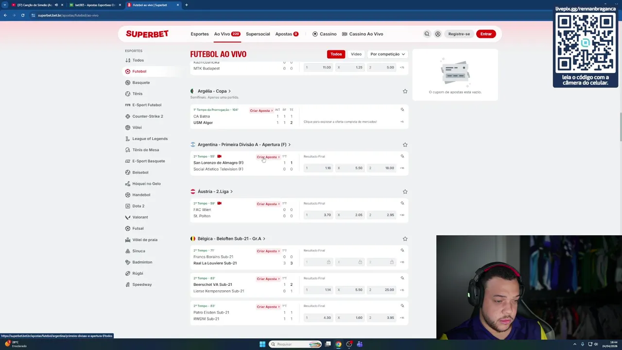Image resolution: width=622 pixels, height=350 pixels.
Task: Open the Esportes menu item
Action: click(x=200, y=34)
